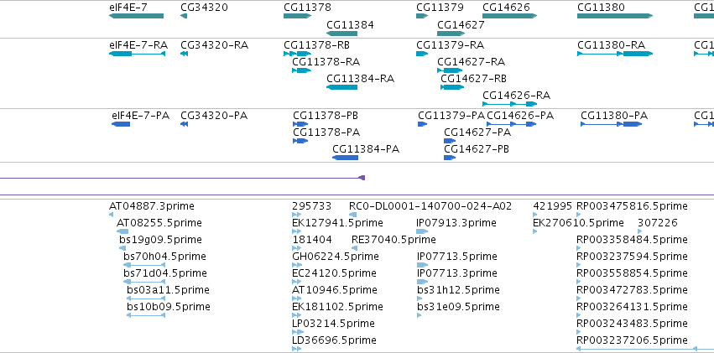Select the CG11384-RA transcript
714x353 pixels.
coord(341,87)
